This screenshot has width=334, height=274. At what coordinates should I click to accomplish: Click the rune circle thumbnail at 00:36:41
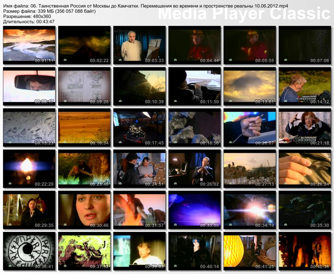(29, 251)
